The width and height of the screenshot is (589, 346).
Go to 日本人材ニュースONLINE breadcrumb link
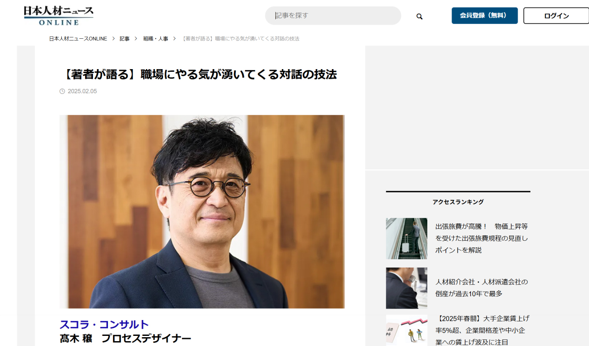(78, 39)
